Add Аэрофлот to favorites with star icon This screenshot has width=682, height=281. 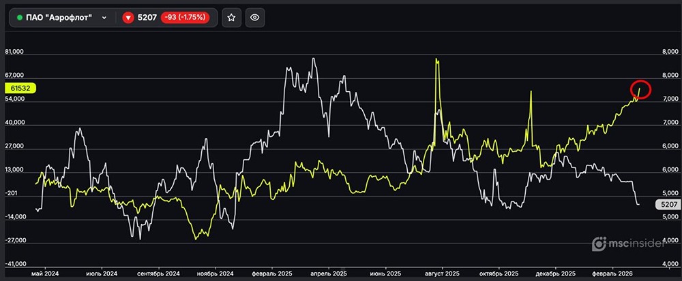[231, 18]
